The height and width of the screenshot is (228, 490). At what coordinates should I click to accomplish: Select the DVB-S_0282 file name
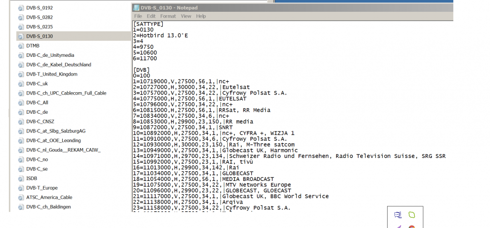(40, 18)
